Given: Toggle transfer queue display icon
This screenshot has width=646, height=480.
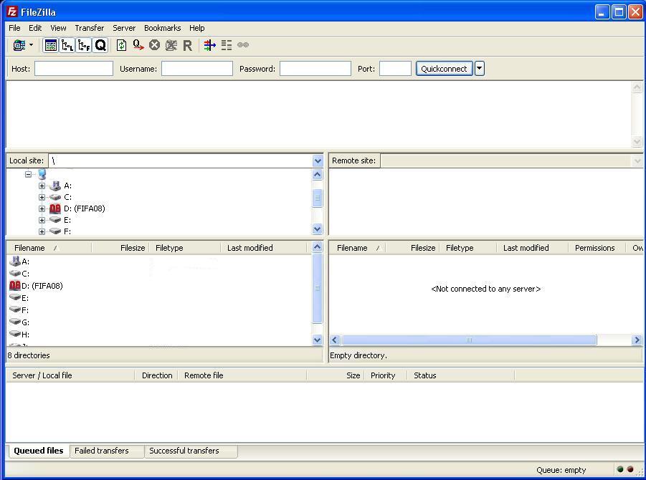Looking at the screenshot, I should pos(100,45).
